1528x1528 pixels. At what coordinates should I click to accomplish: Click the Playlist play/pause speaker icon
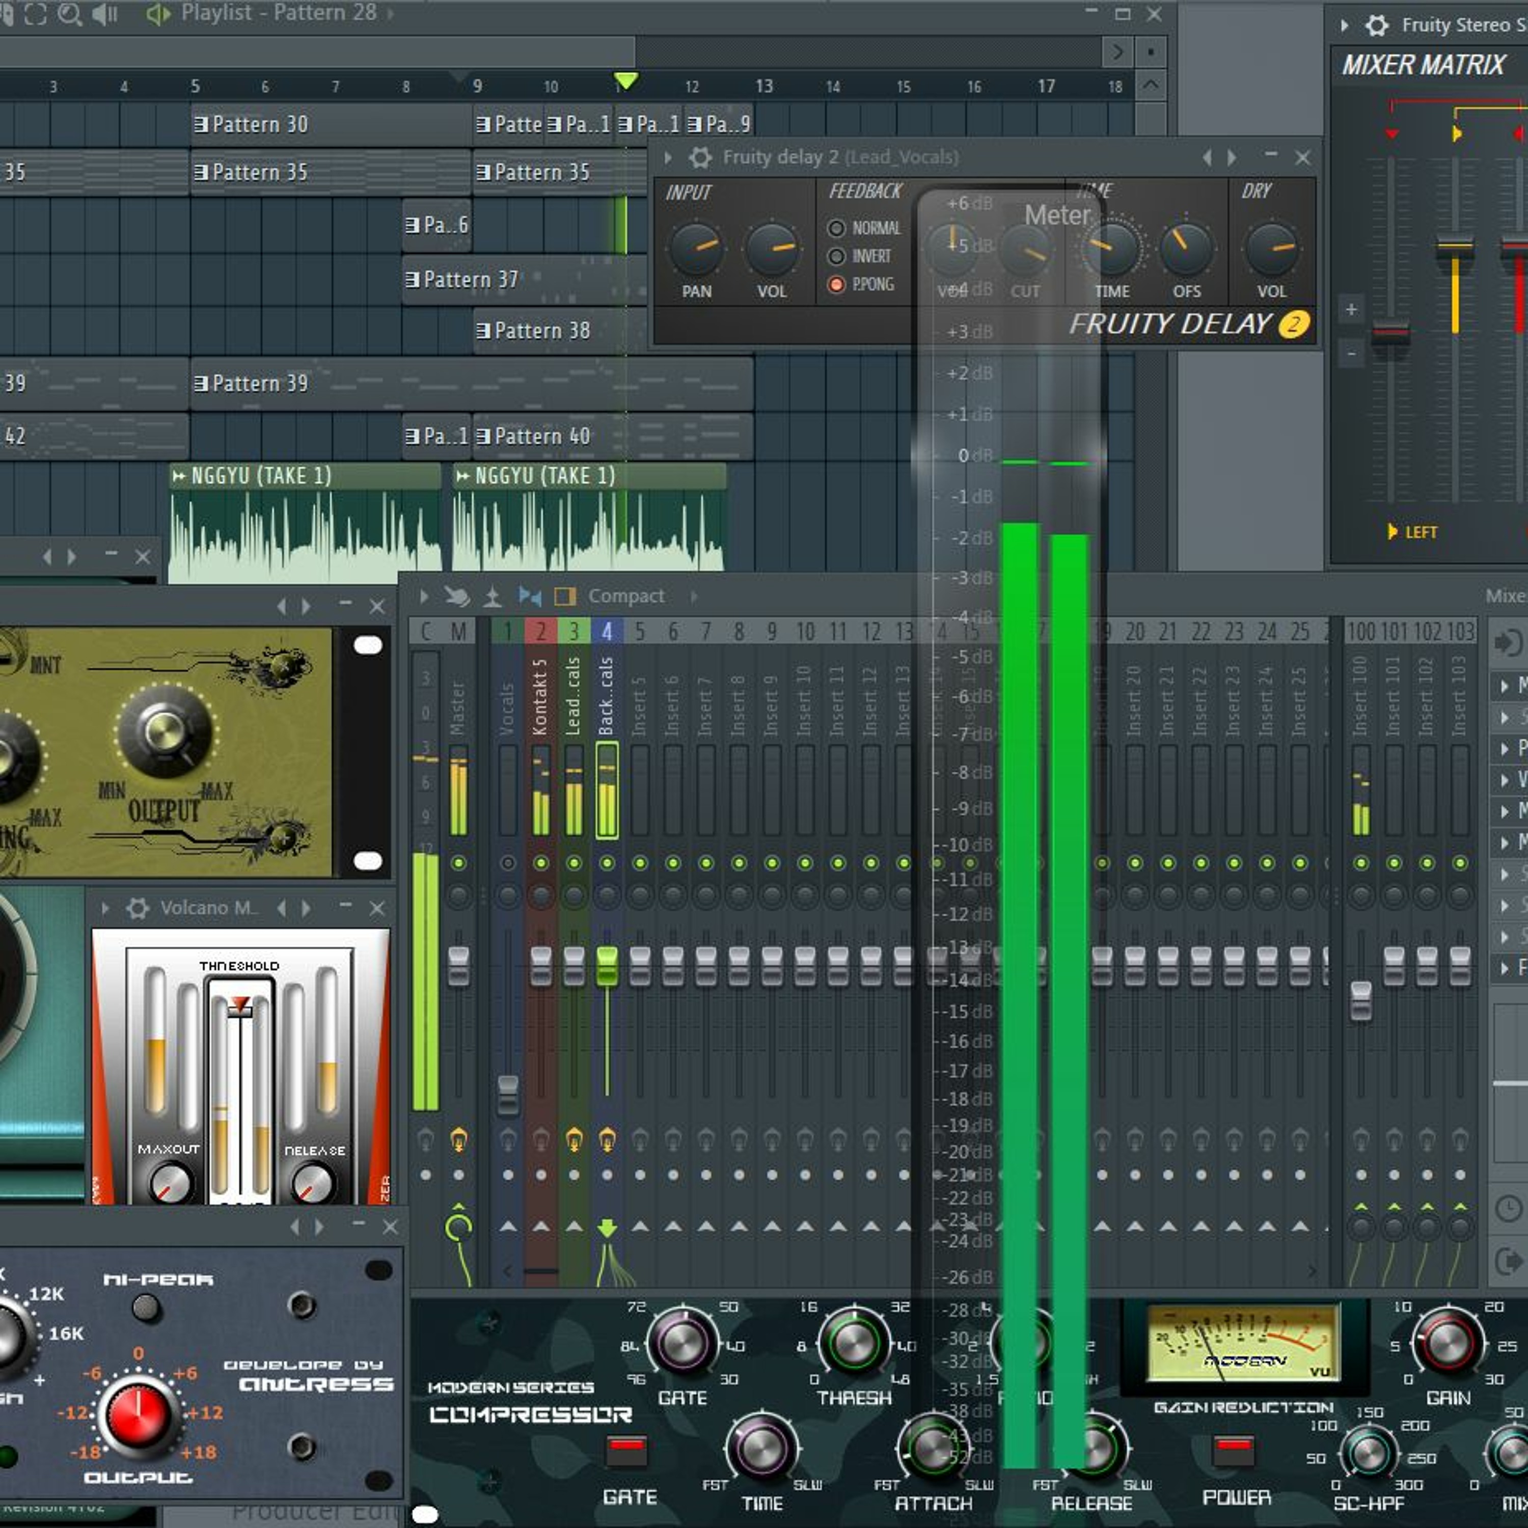[x=104, y=14]
